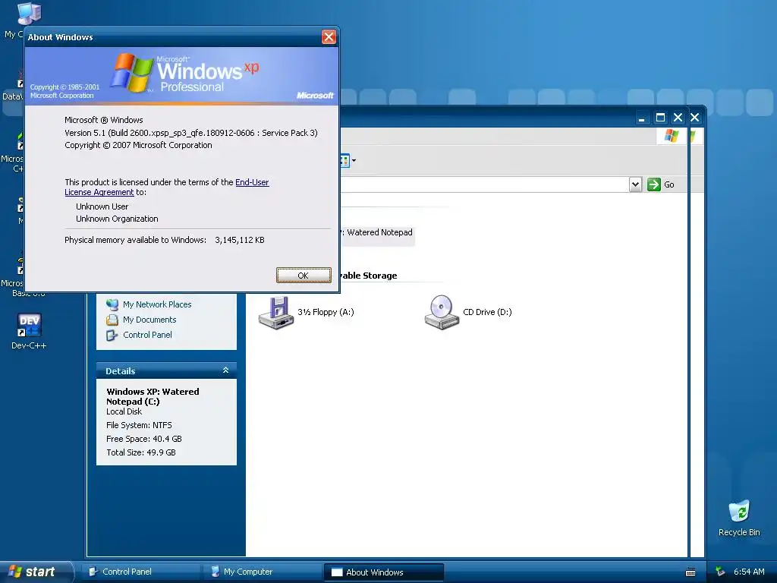Click the My Network Places icon
The height and width of the screenshot is (583, 777).
(x=112, y=304)
